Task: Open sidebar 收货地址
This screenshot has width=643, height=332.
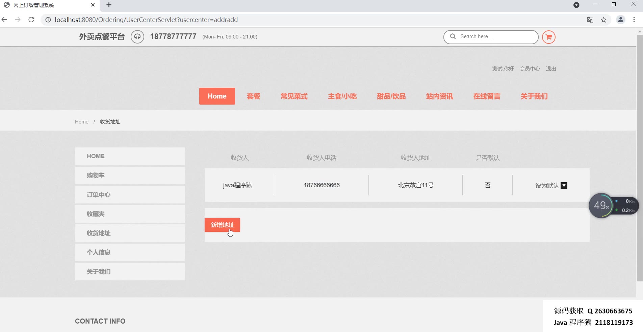Action: (x=130, y=233)
